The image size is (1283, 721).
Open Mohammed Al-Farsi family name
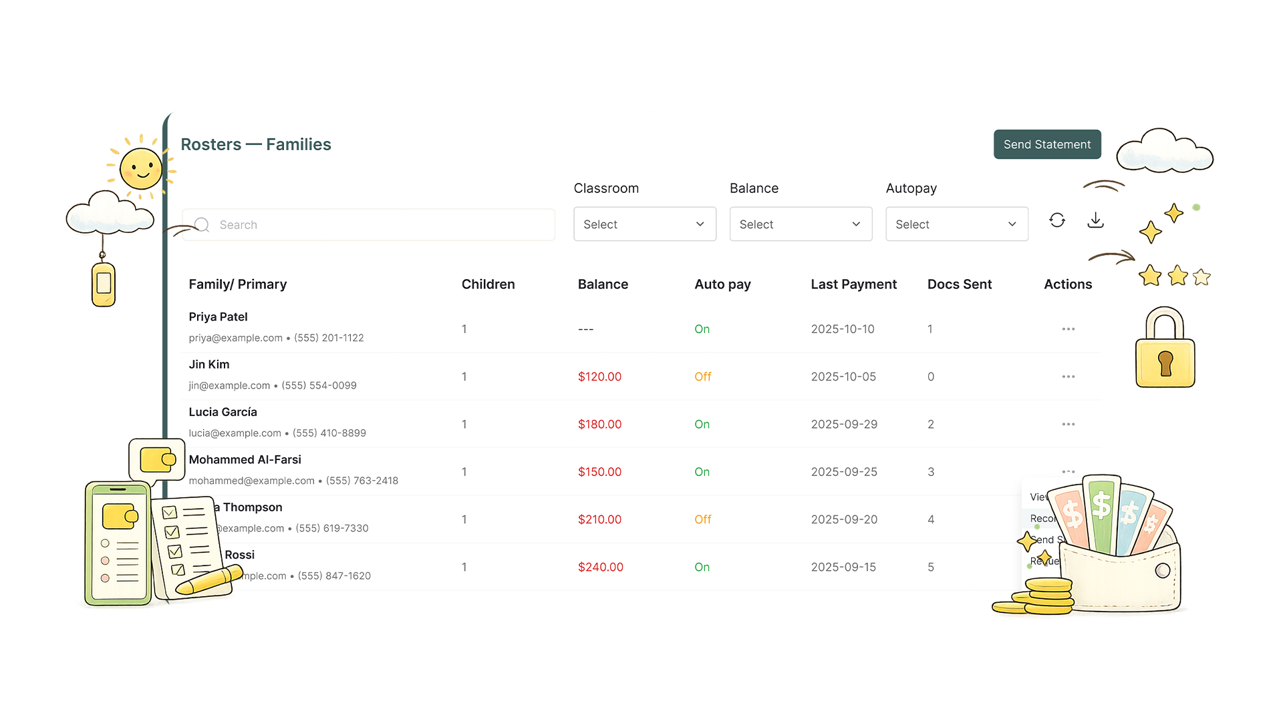pyautogui.click(x=245, y=460)
